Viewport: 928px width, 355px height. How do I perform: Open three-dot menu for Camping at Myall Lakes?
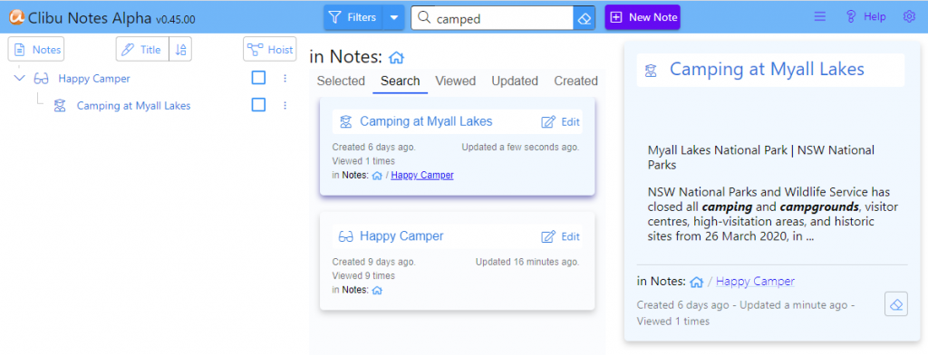(x=285, y=105)
